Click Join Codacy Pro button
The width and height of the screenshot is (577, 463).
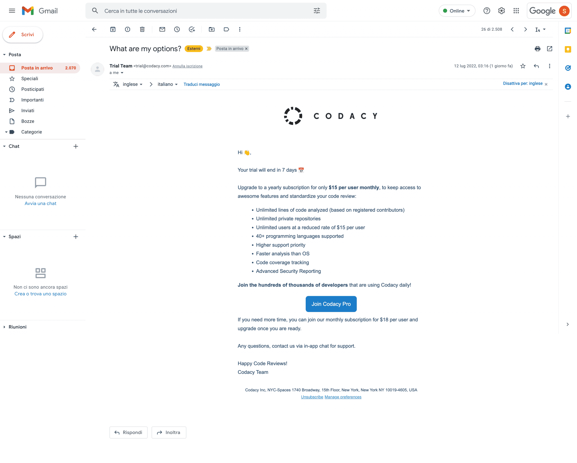coord(331,304)
